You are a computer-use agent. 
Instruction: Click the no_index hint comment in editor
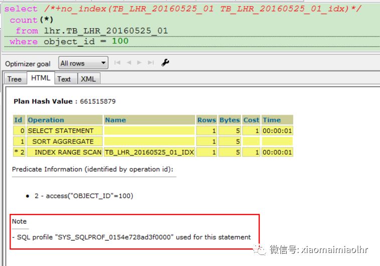coord(203,9)
